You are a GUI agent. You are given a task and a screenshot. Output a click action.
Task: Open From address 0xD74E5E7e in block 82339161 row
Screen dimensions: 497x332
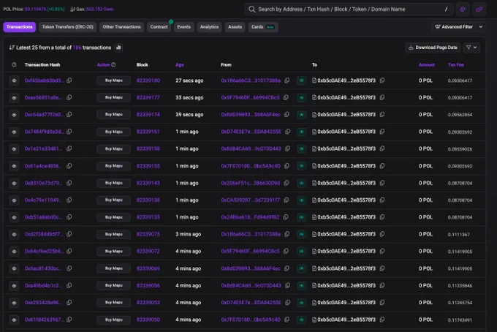pyautogui.click(x=251, y=132)
